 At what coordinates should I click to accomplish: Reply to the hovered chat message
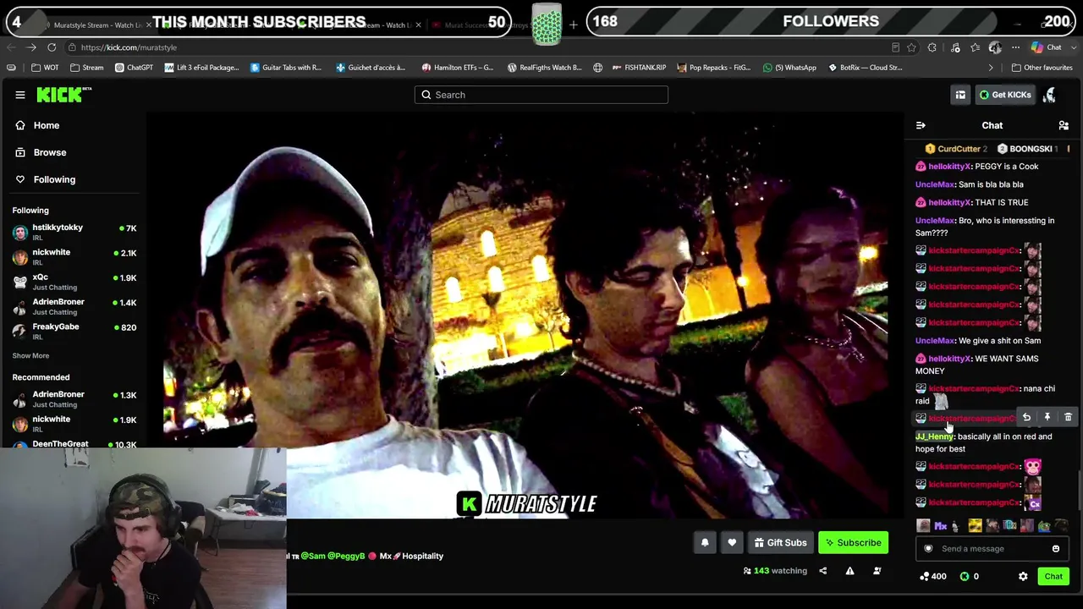(x=1026, y=417)
